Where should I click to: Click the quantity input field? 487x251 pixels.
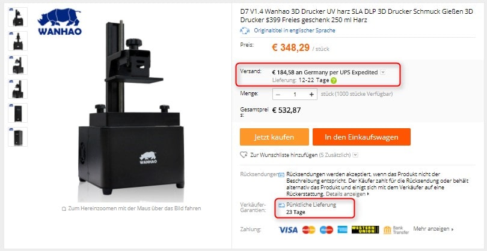click(x=295, y=95)
